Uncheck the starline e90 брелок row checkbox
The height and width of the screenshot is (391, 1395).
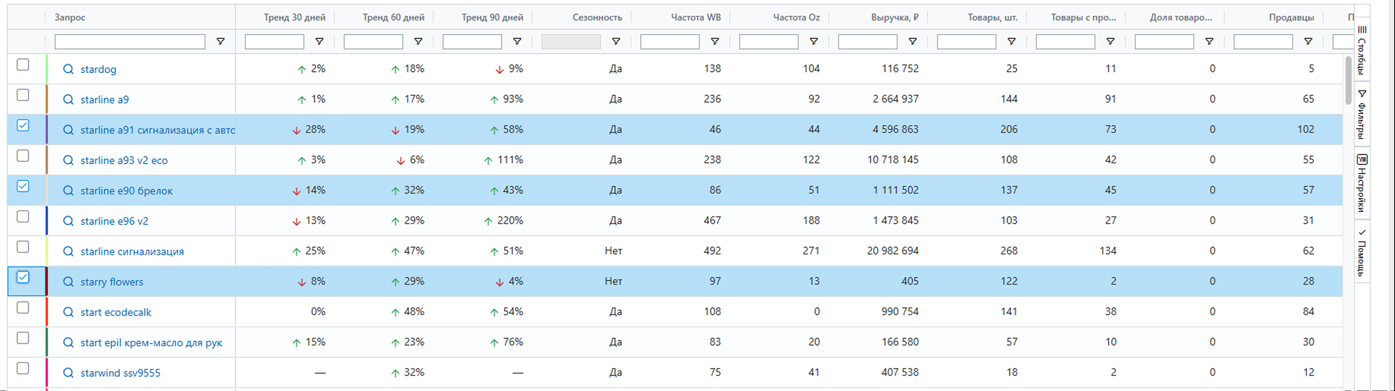tap(23, 186)
